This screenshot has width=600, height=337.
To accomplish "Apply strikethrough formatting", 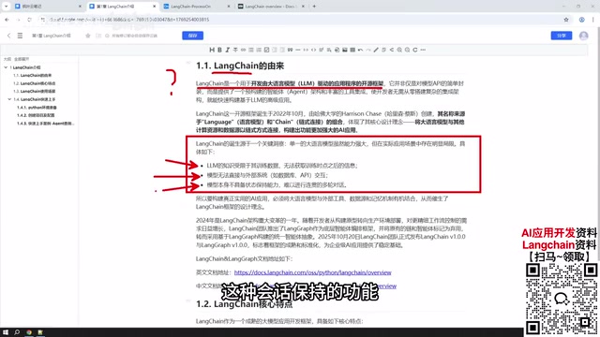I will coord(235,50).
